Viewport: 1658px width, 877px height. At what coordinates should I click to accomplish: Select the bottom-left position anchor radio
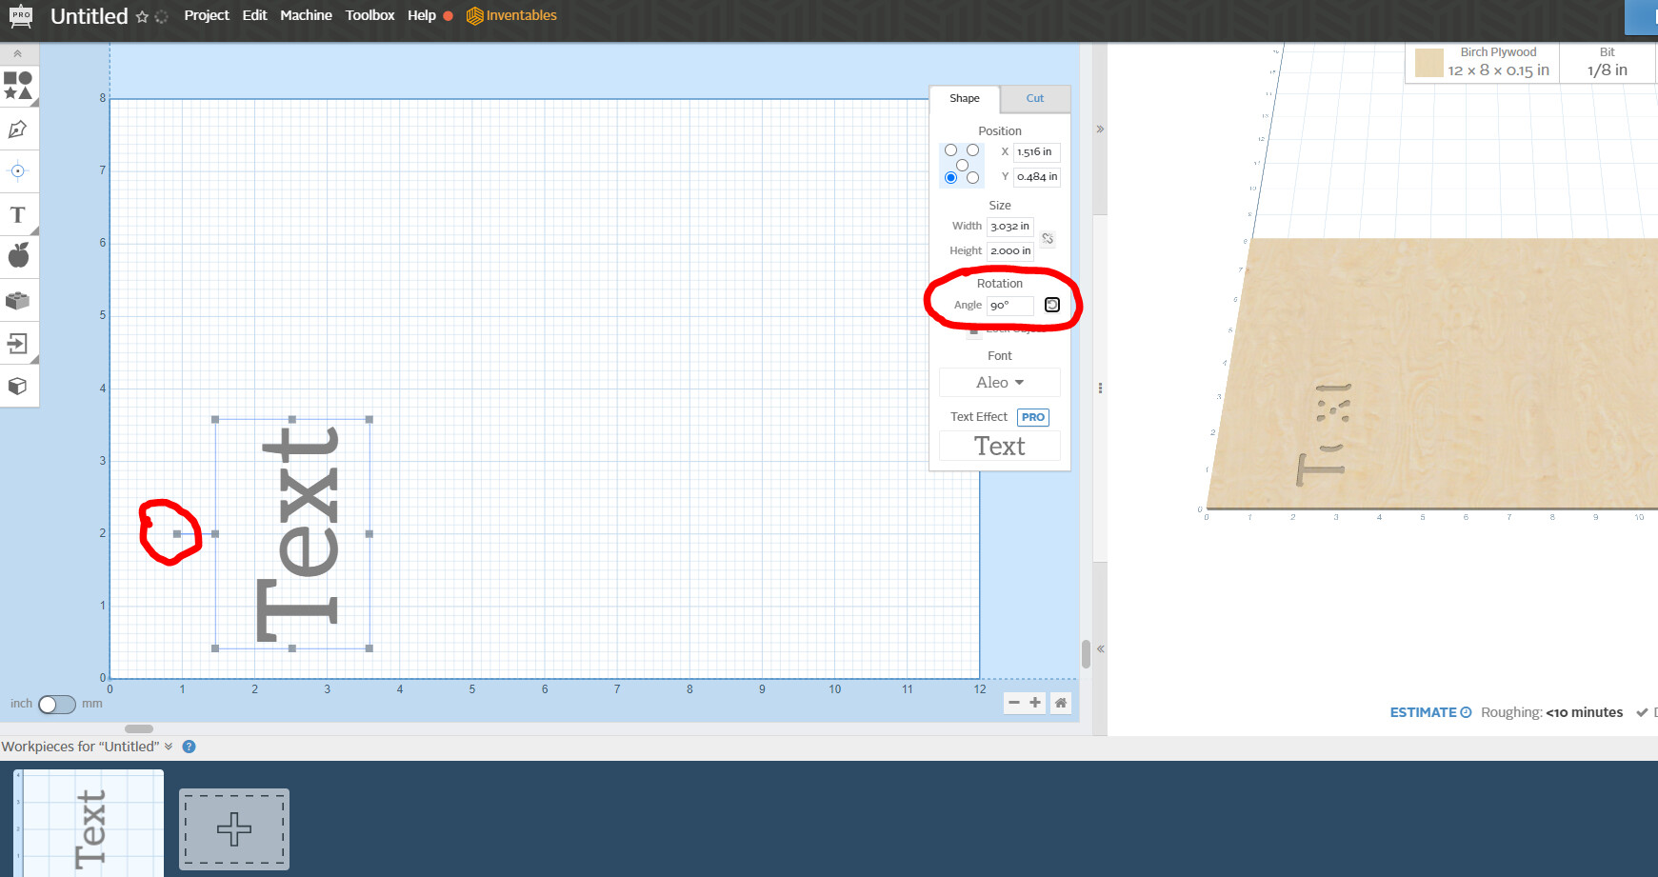[x=950, y=178]
